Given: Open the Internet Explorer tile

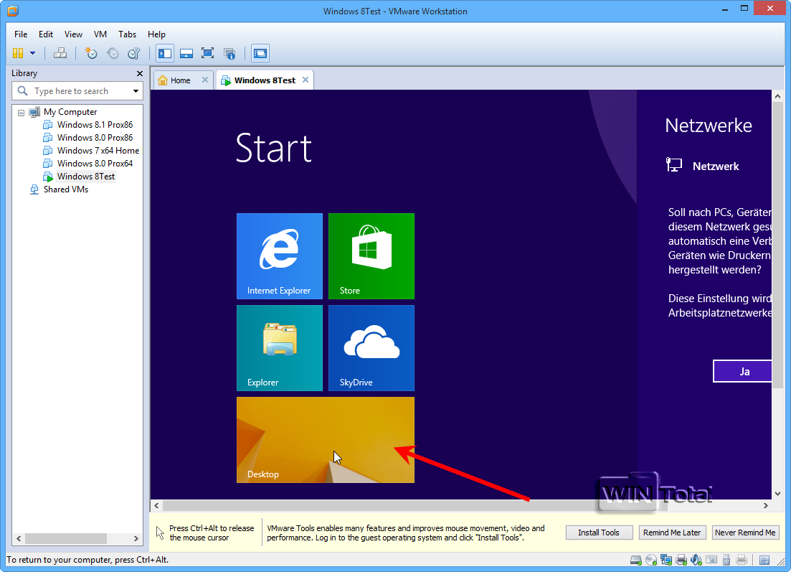Looking at the screenshot, I should 280,256.
